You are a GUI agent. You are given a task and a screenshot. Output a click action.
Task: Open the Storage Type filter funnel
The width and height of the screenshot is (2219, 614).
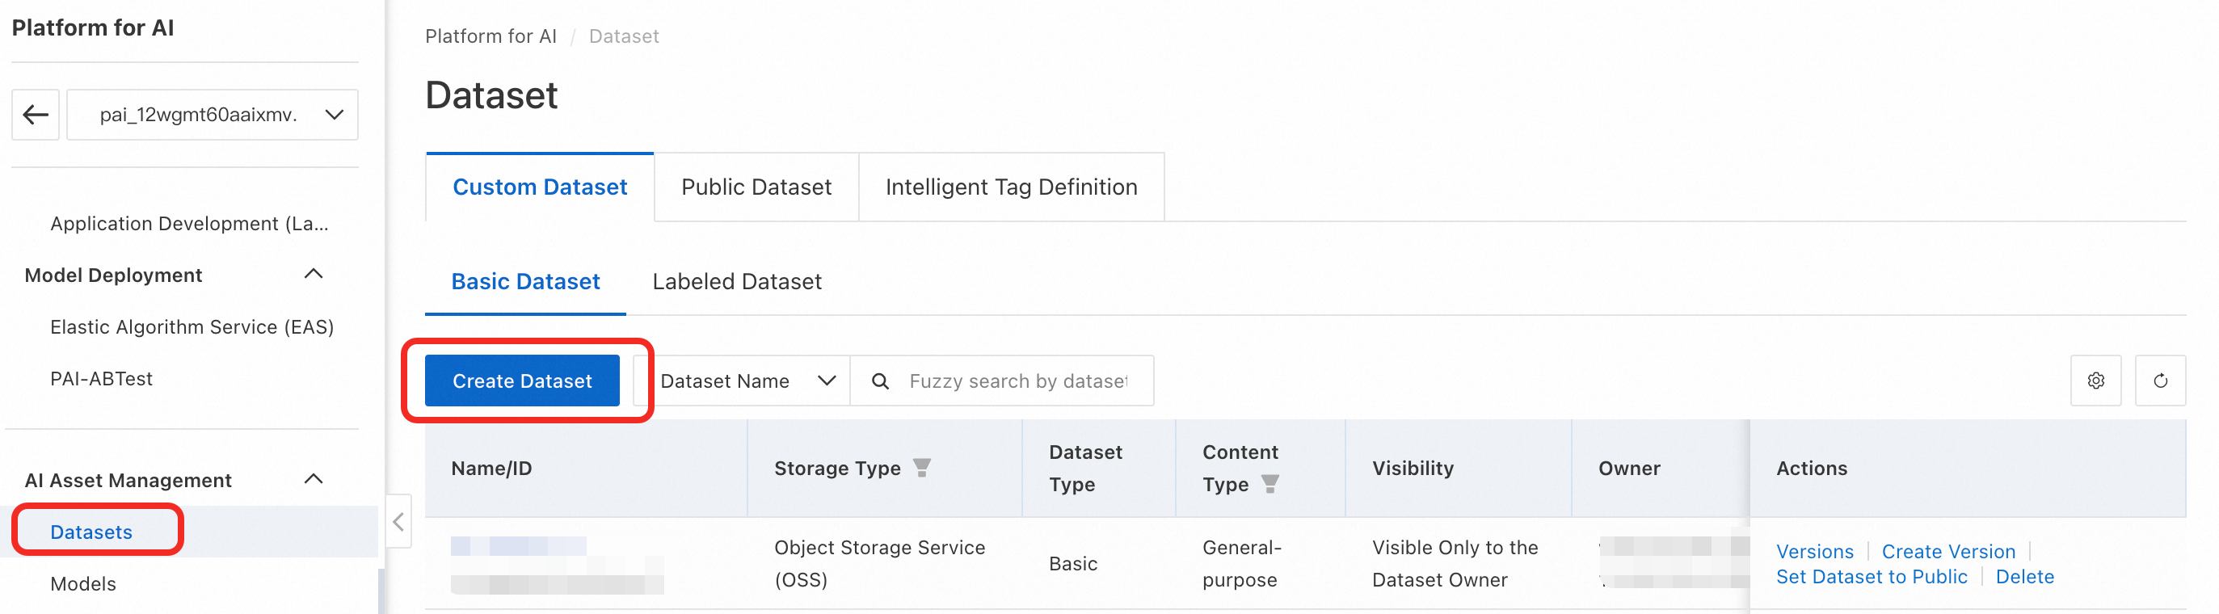pos(922,469)
